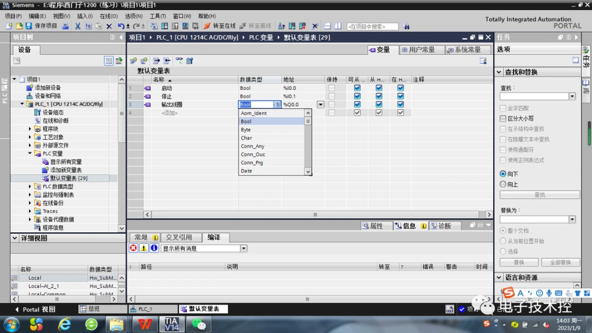592x333 pixels.
Task: Click the Start CPU icon
Action: [292, 26]
